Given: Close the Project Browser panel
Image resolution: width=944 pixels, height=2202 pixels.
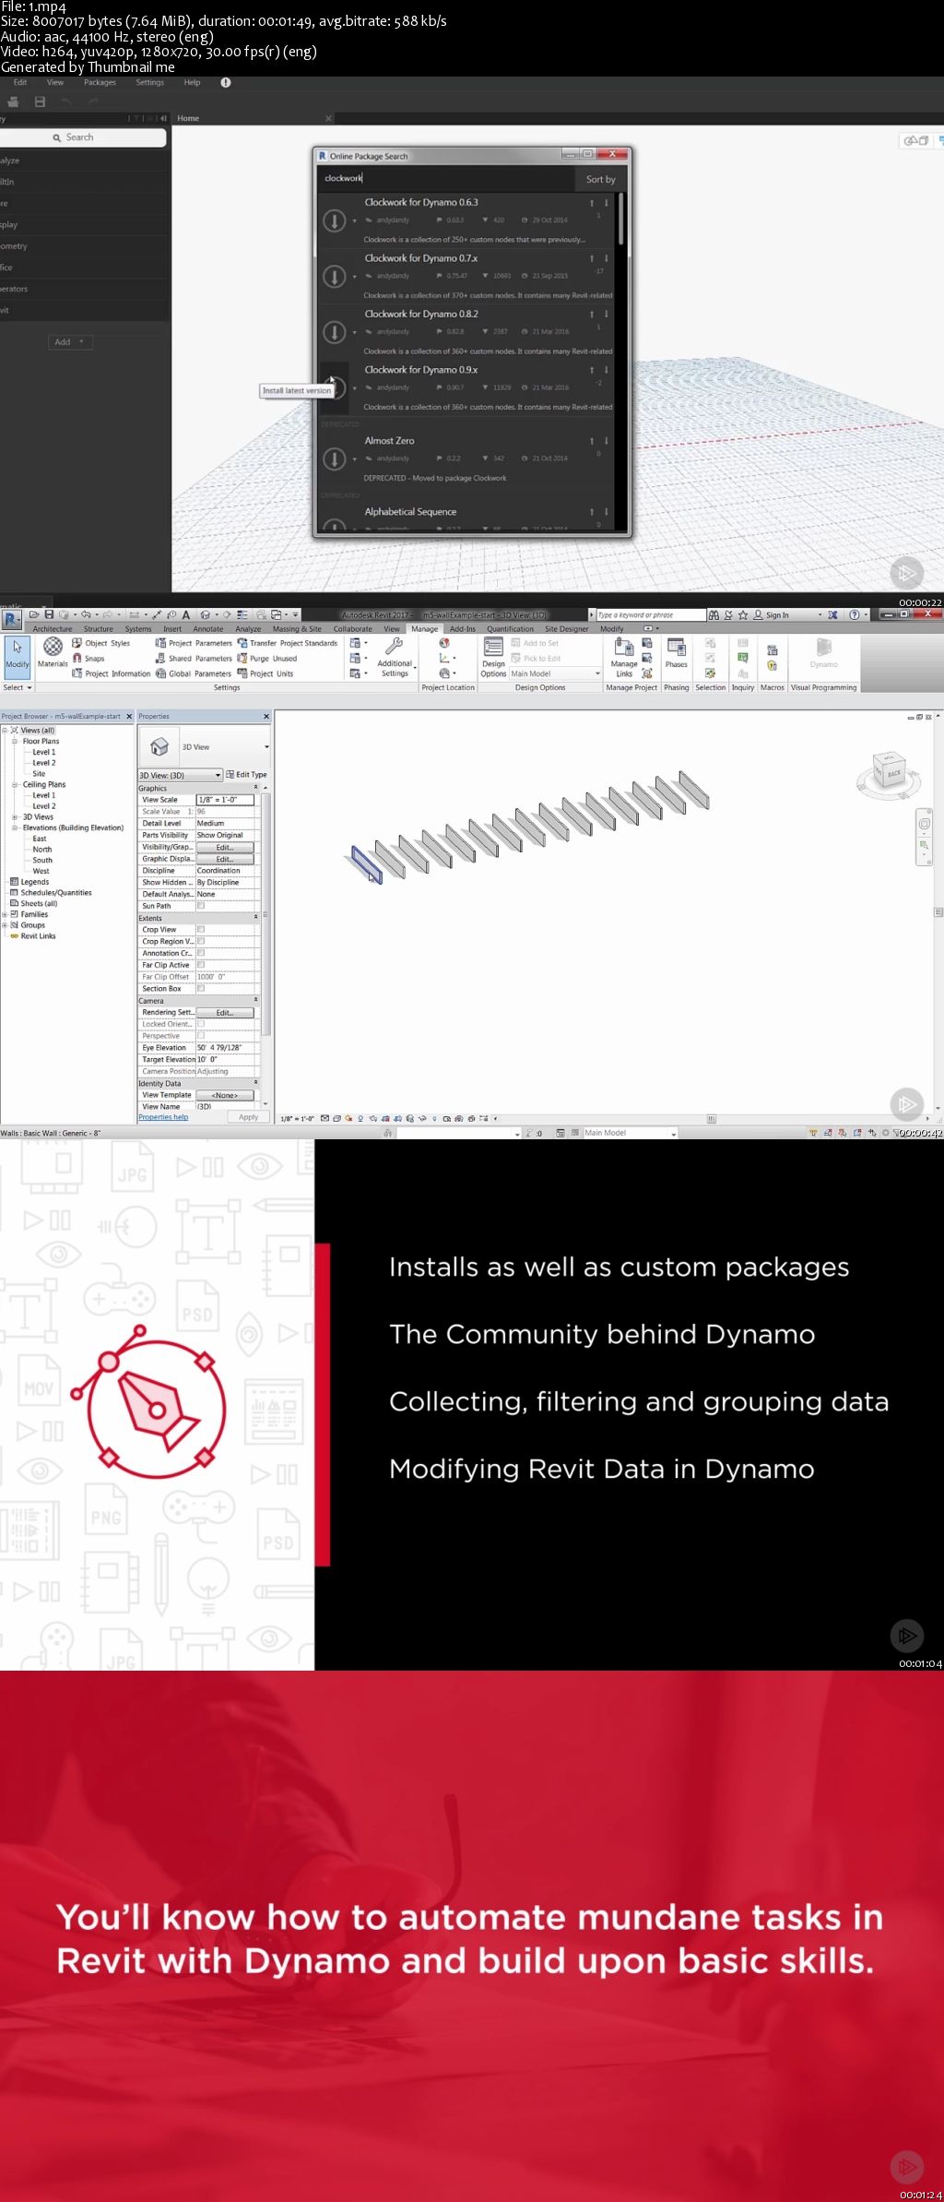Looking at the screenshot, I should pos(129,716).
